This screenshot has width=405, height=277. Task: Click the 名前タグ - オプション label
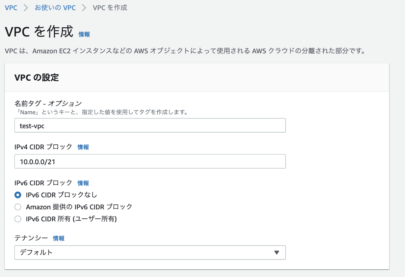pos(48,103)
